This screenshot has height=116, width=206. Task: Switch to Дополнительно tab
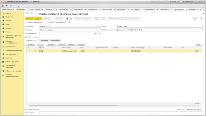(x=55, y=40)
